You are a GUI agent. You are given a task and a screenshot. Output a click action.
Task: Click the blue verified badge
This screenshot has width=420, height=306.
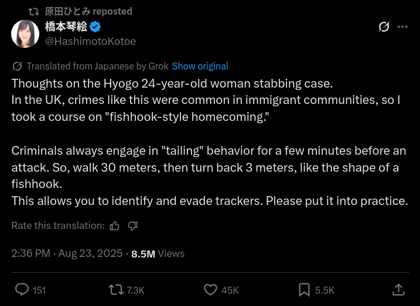[x=95, y=27]
